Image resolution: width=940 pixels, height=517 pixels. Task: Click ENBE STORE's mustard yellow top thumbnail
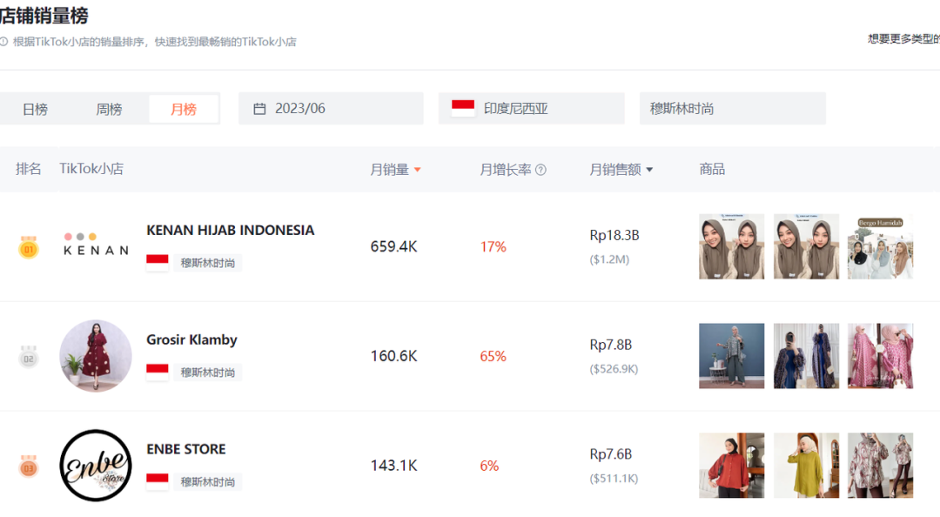click(x=806, y=466)
